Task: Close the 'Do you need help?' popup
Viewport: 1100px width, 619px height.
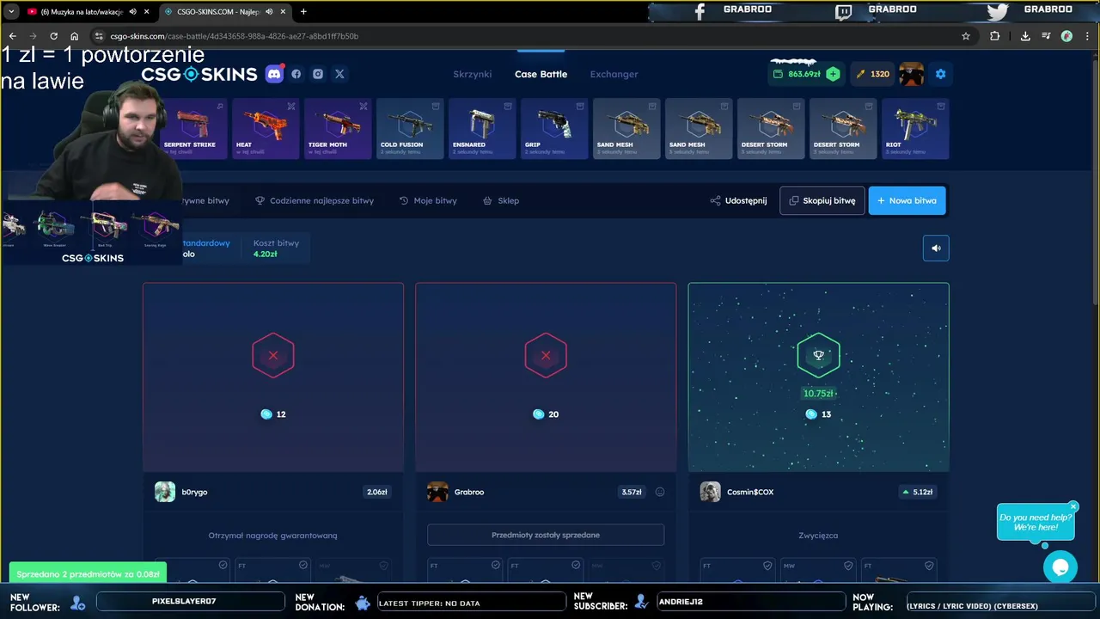Action: tap(1073, 506)
